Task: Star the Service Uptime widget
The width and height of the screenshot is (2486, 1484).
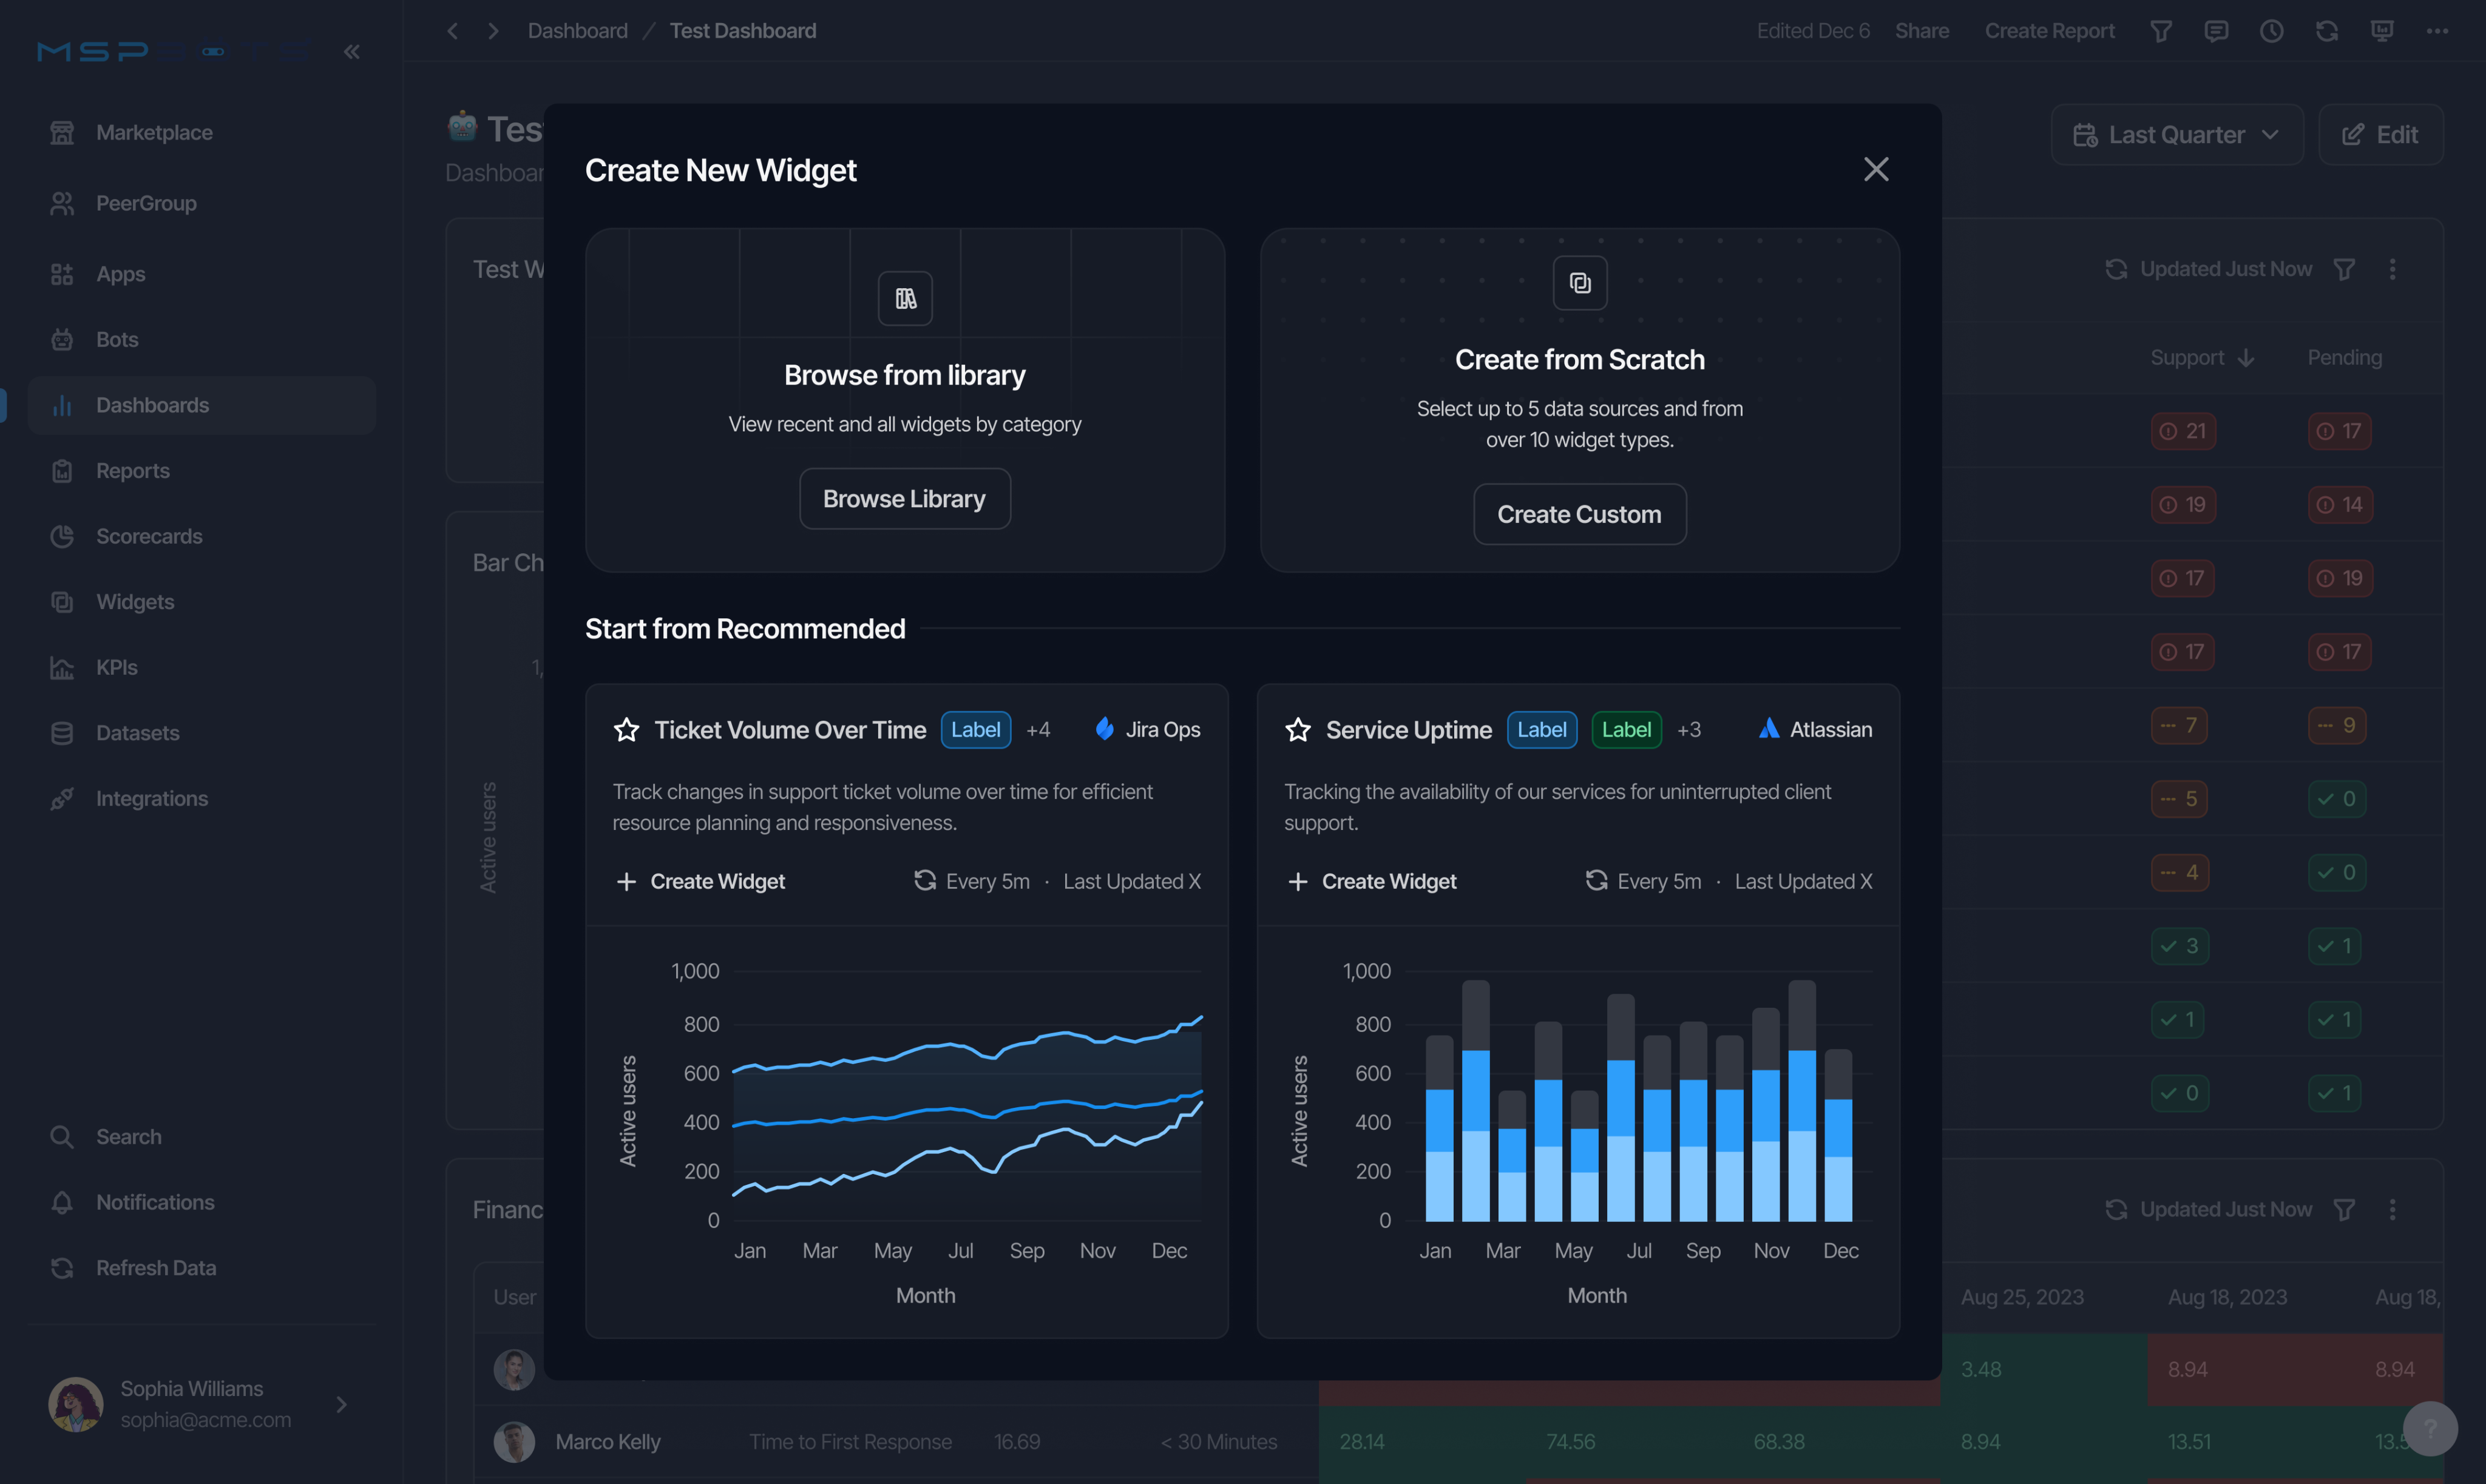Action: pyautogui.click(x=1298, y=730)
